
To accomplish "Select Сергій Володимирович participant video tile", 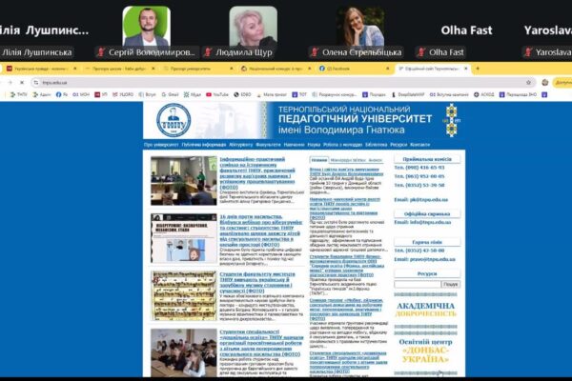I will [147, 32].
